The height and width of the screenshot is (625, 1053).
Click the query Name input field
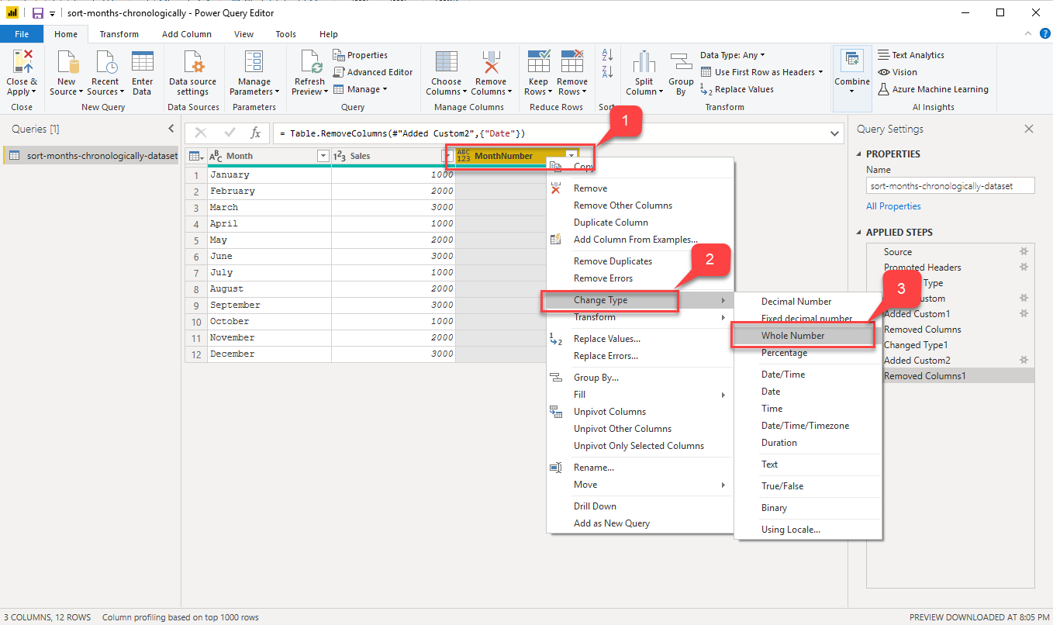(950, 186)
